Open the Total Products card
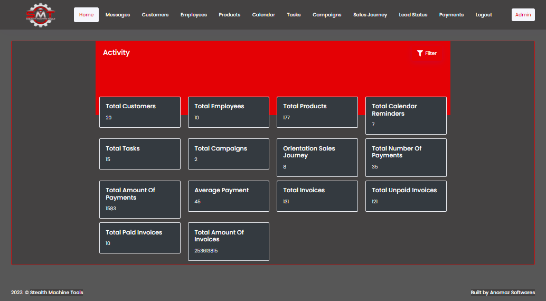This screenshot has width=546, height=301. (317, 112)
